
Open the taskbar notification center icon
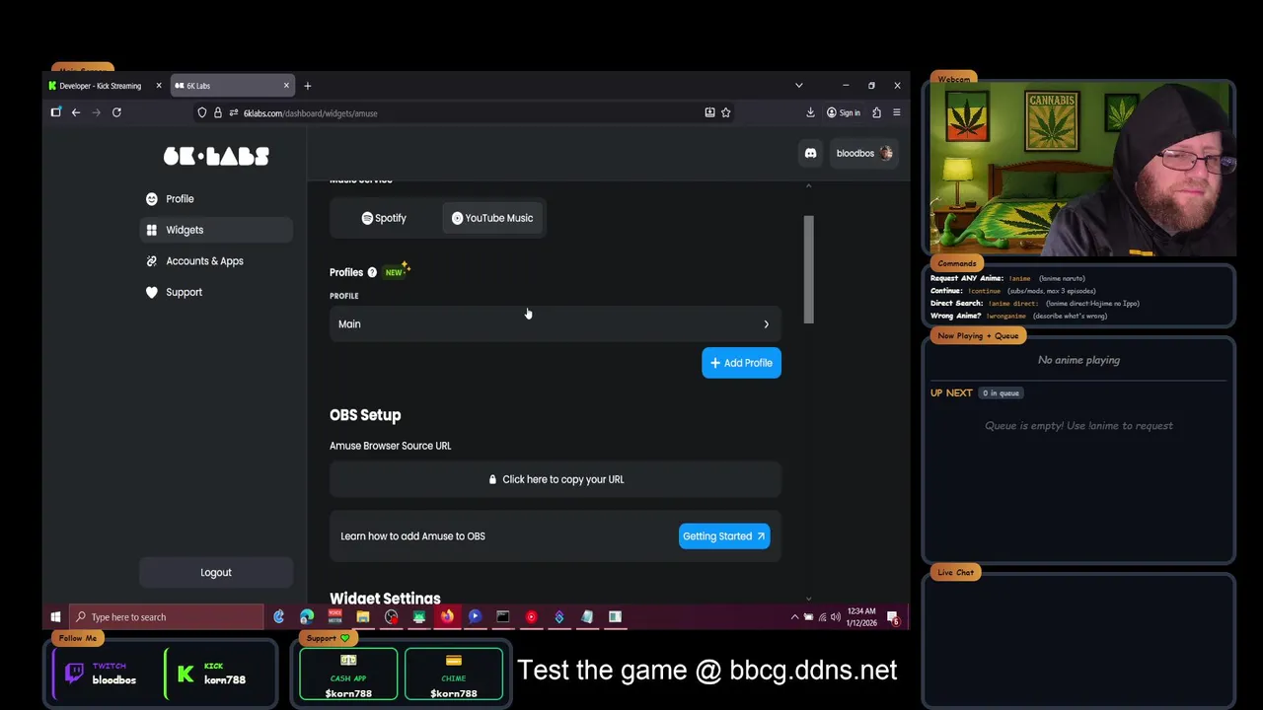point(893,617)
